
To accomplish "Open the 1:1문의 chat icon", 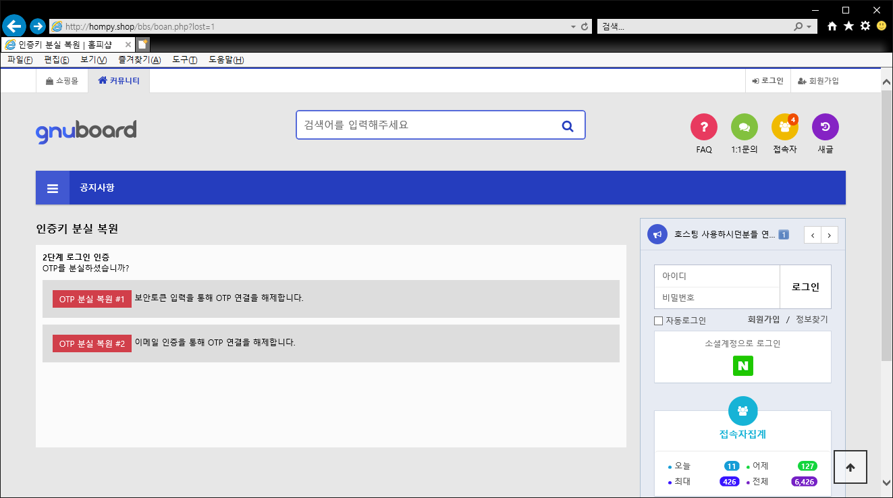I will (744, 127).
